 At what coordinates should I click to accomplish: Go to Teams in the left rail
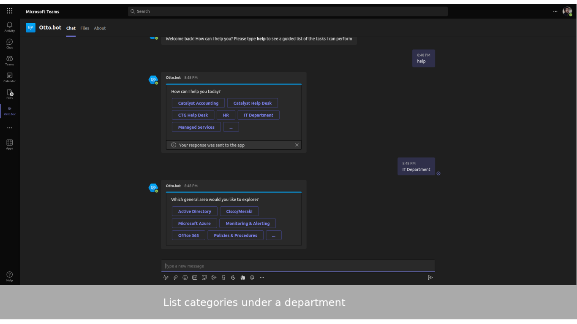10,61
